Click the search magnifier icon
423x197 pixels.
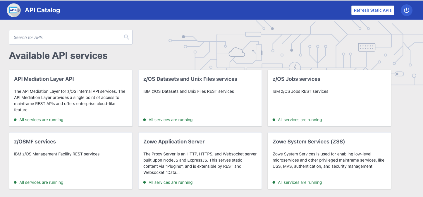pyautogui.click(x=126, y=37)
